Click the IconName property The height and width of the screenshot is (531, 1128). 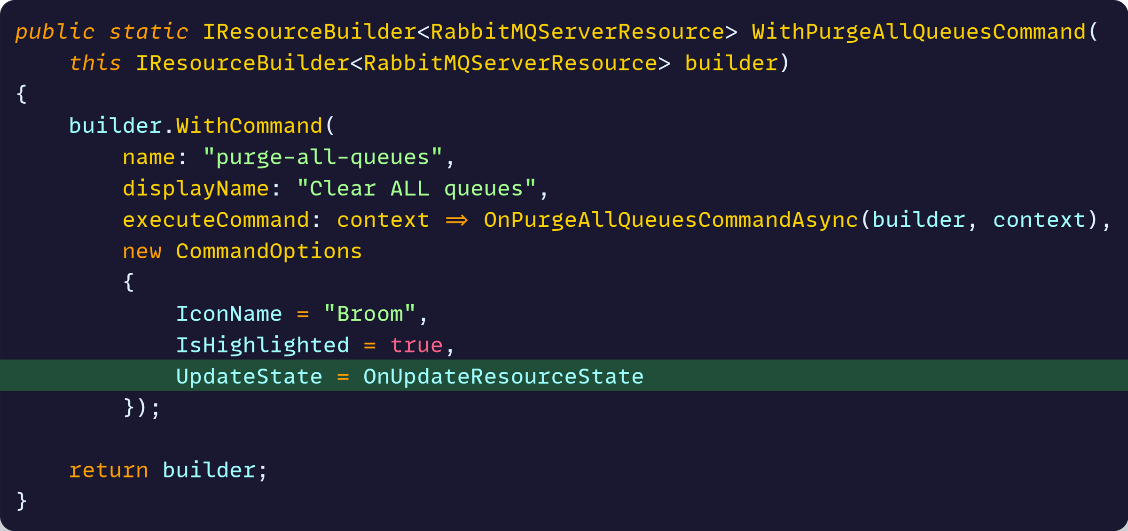pos(229,314)
